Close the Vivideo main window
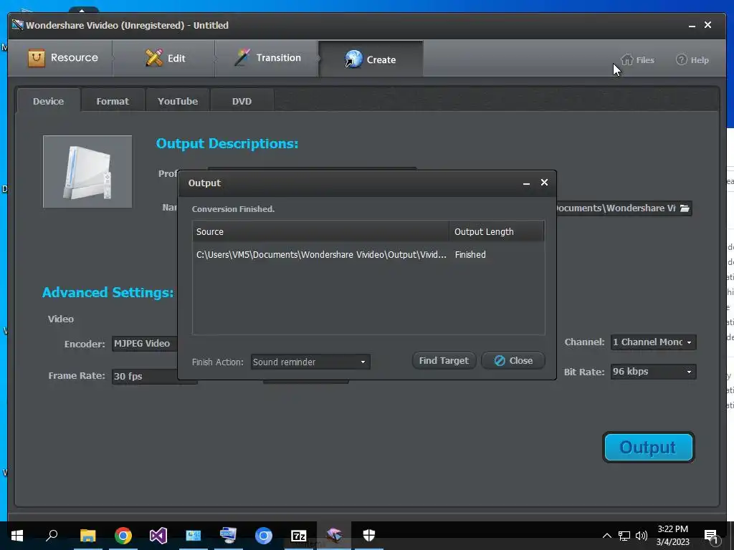This screenshot has width=734, height=550. tap(707, 25)
